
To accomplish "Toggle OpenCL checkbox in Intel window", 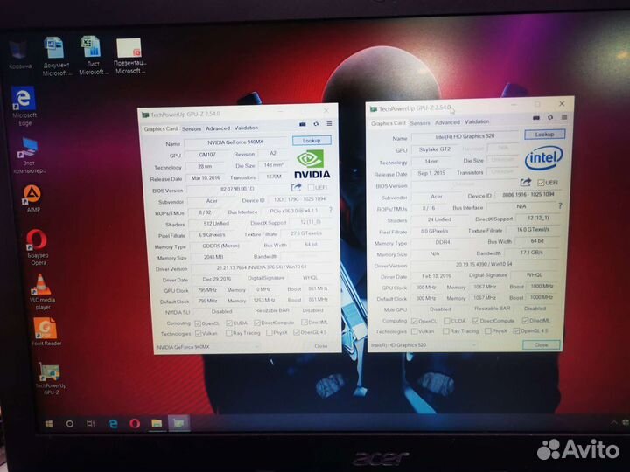I will tap(415, 321).
